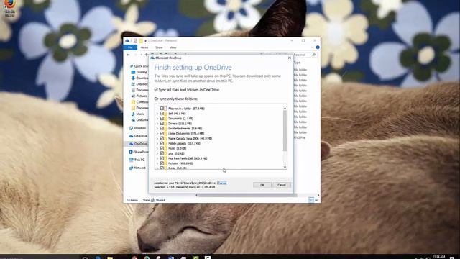Click the folder list vertical scrollbar thumb
460x259 pixels.
pyautogui.click(x=285, y=131)
